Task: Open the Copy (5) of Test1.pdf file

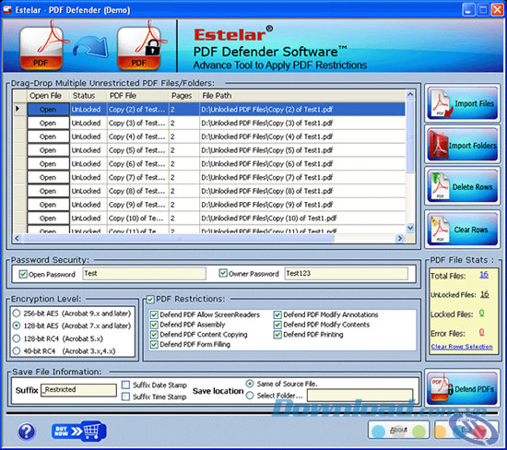Action: click(x=48, y=150)
